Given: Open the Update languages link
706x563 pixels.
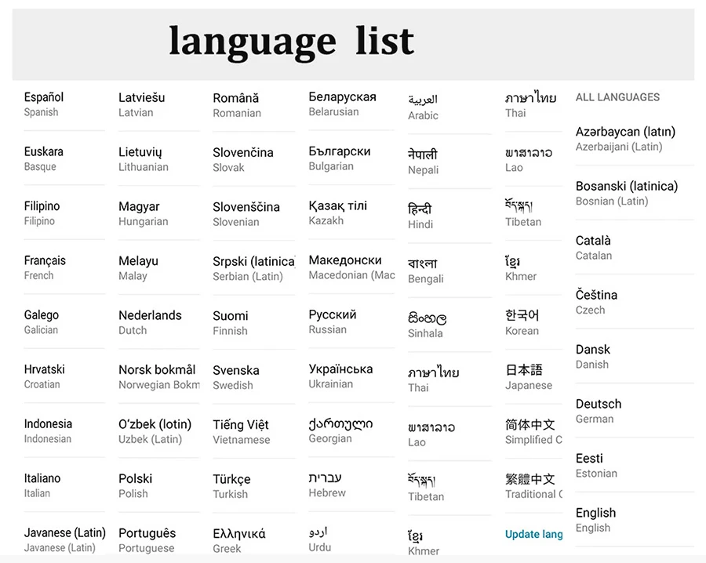Looking at the screenshot, I should tap(533, 534).
